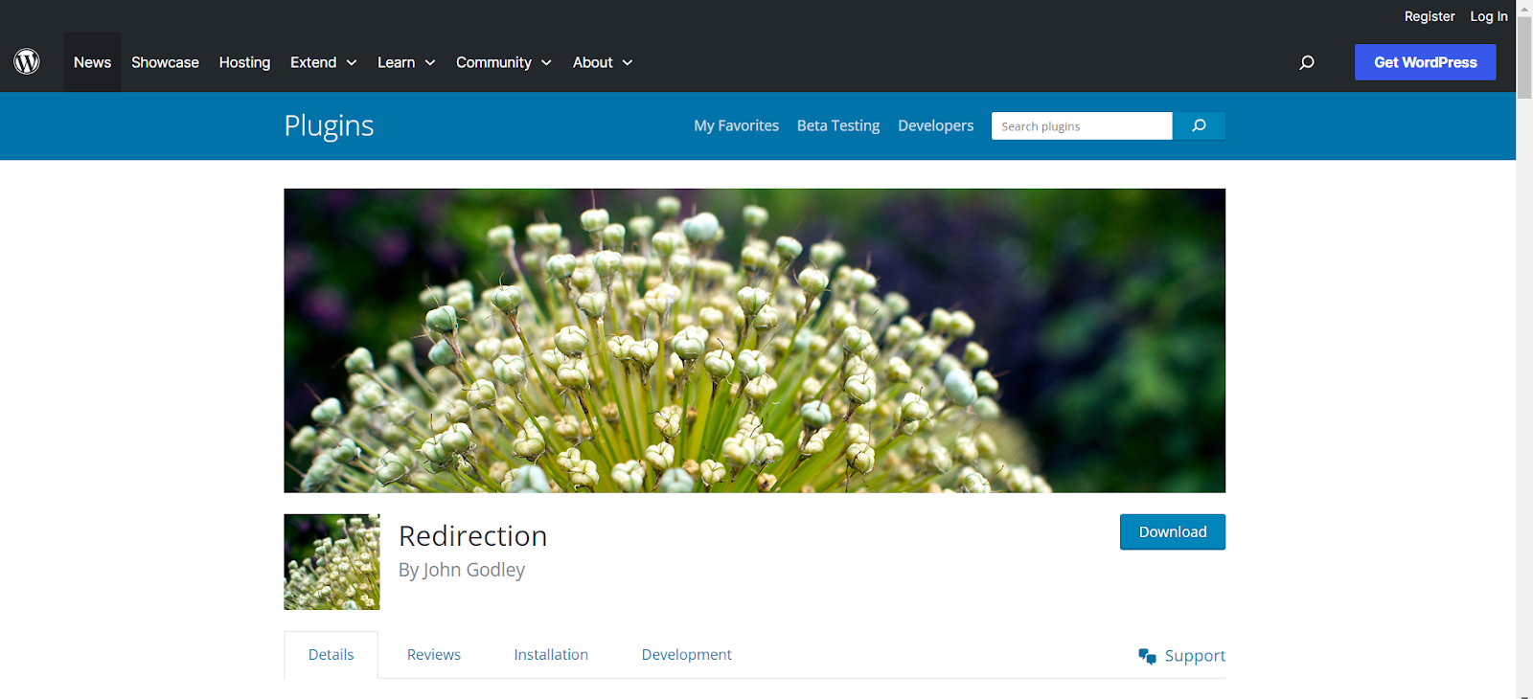Expand the Extend menu chevron

[352, 62]
